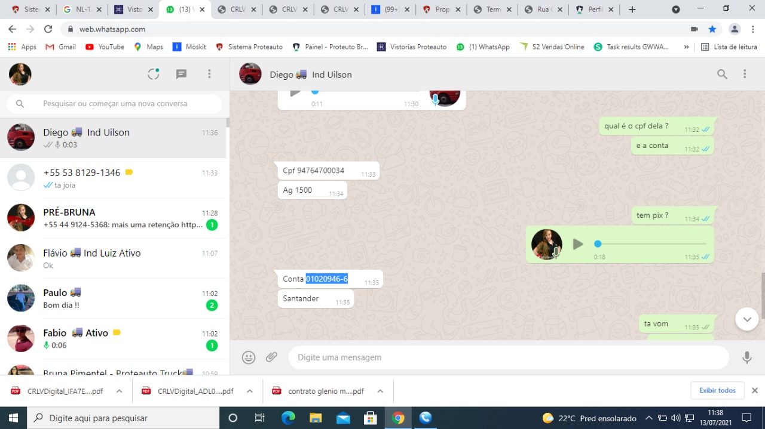Expand options for contrato glenio PDF download

point(380,391)
